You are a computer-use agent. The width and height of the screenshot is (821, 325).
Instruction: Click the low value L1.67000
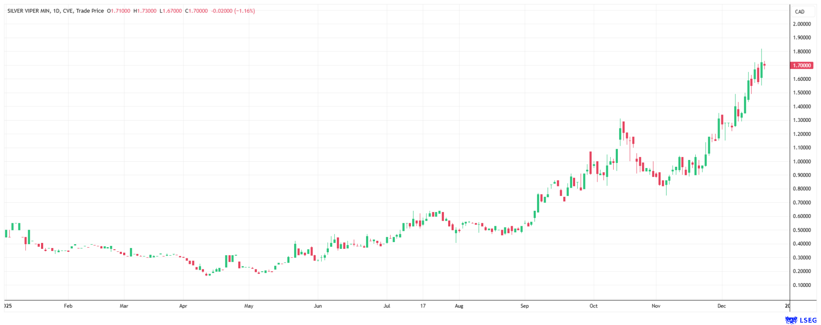click(x=171, y=11)
